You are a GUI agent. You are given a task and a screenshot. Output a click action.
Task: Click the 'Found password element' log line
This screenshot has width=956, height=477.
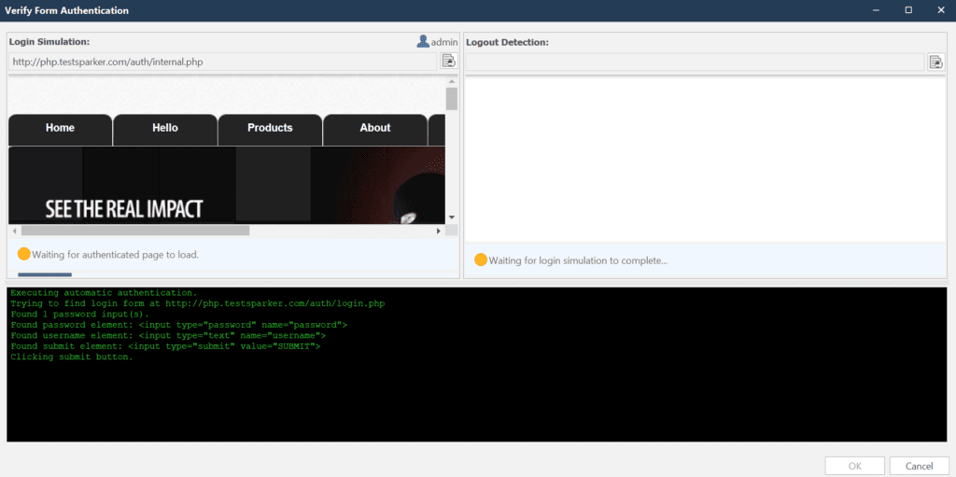pyautogui.click(x=178, y=325)
